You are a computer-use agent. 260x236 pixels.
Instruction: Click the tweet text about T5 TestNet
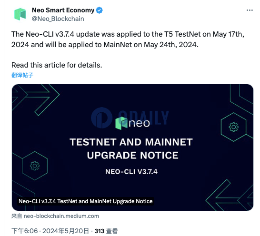(x=128, y=39)
